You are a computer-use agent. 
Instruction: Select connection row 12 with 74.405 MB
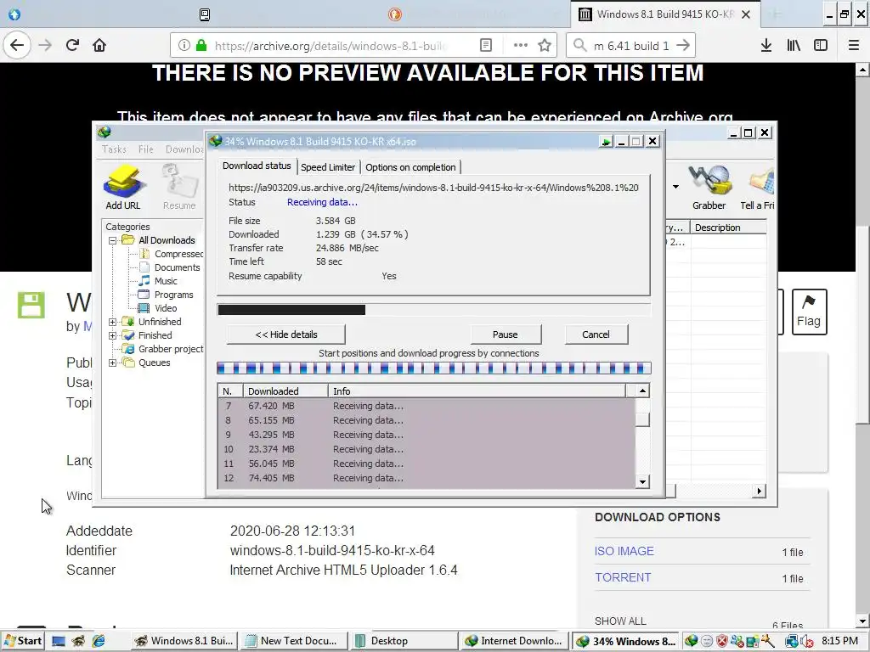[427, 479]
